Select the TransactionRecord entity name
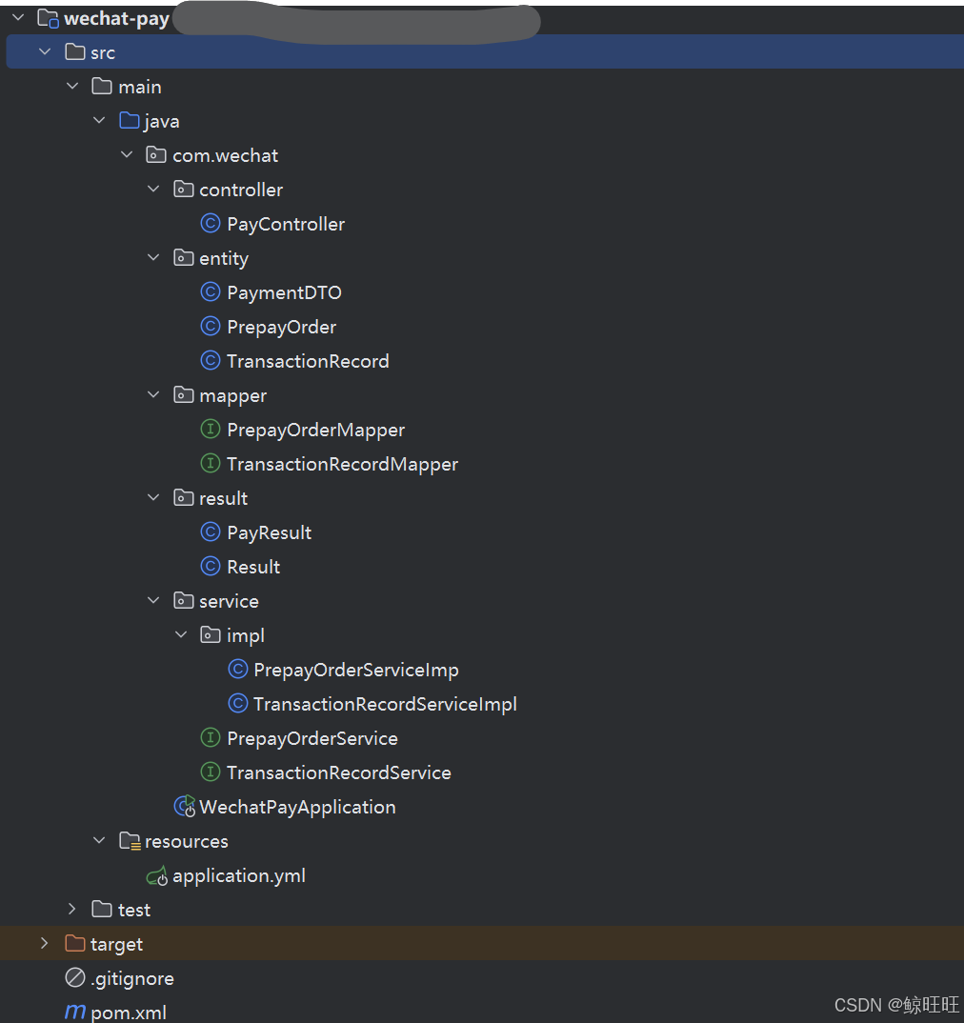Screen dimensions: 964x1023 308,361
